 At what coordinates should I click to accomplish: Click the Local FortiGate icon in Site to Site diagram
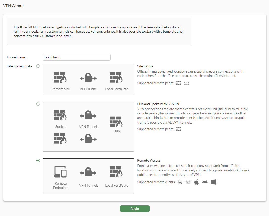click(x=116, y=77)
